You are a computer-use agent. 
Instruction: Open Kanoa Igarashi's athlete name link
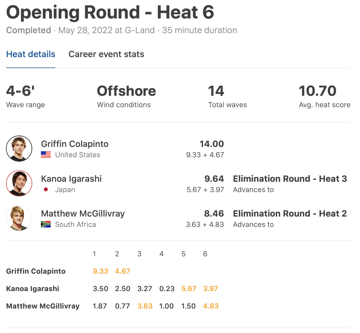pyautogui.click(x=71, y=179)
